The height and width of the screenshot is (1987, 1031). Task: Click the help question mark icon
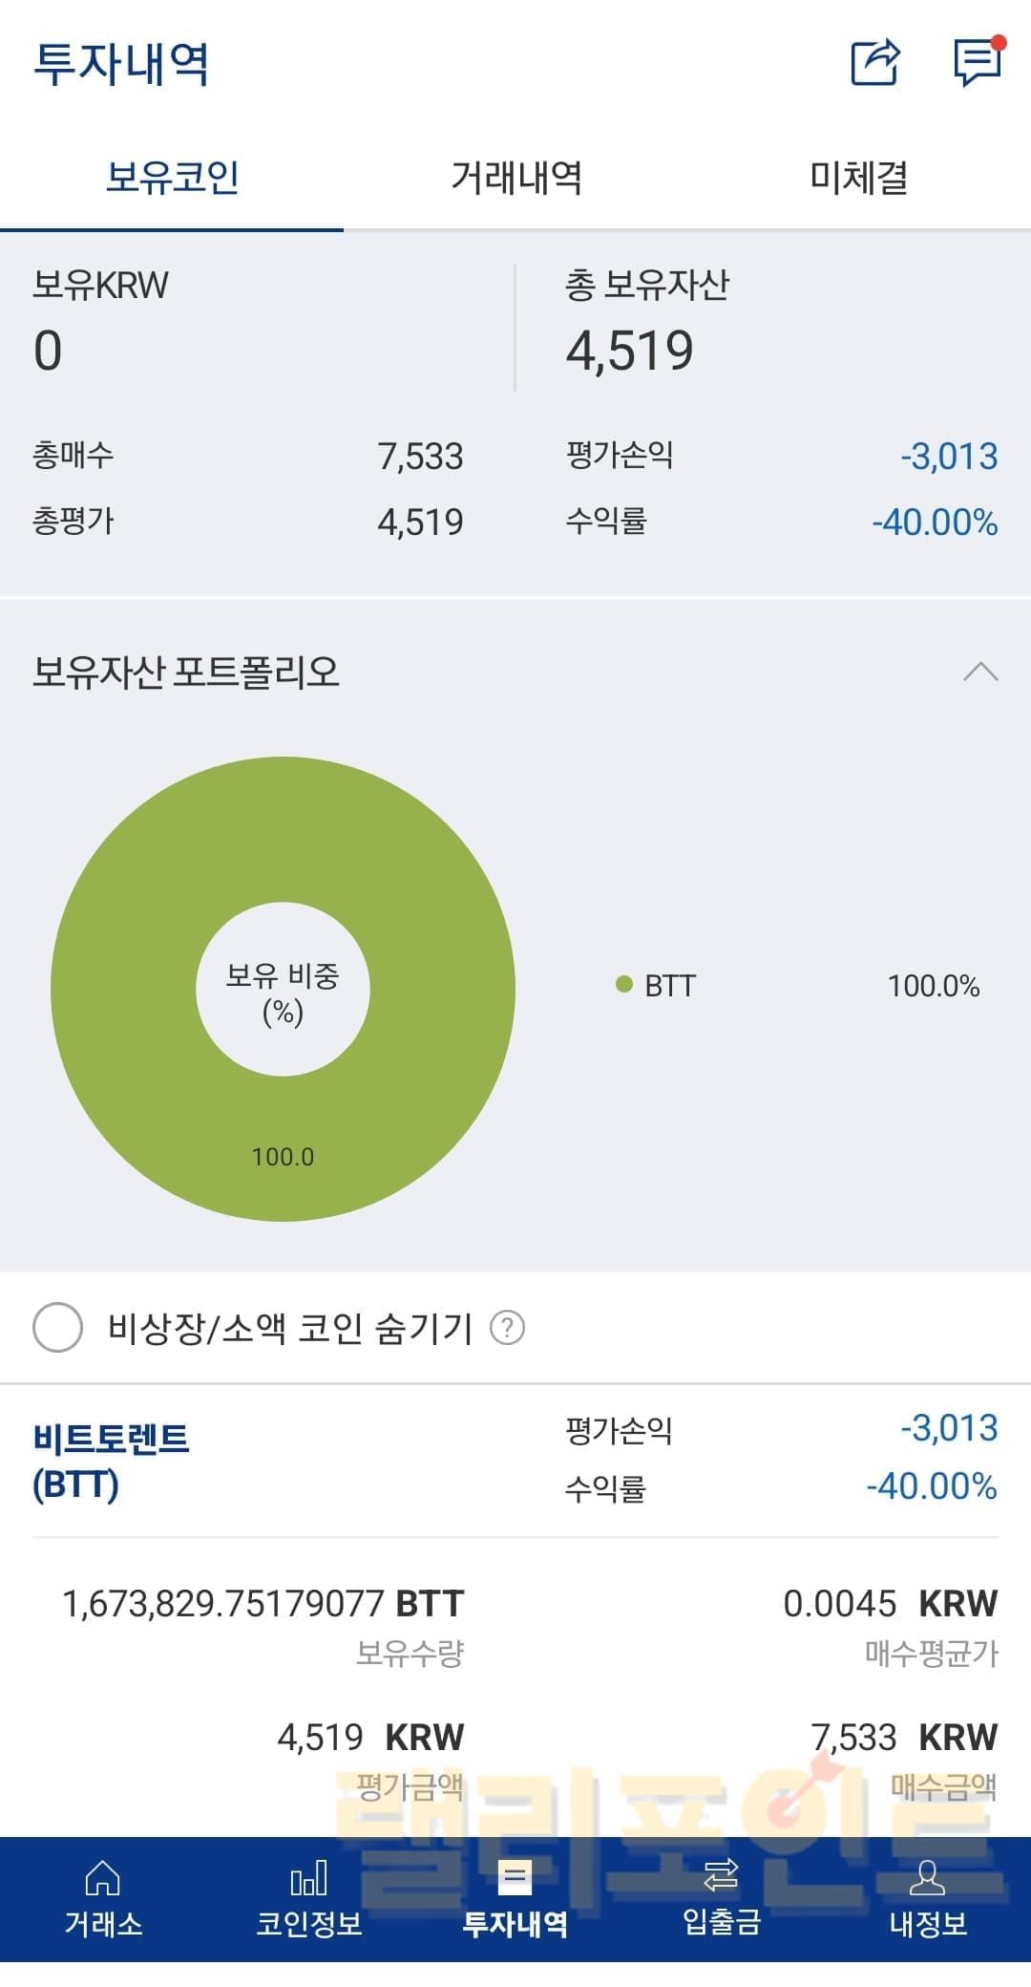coord(507,1328)
